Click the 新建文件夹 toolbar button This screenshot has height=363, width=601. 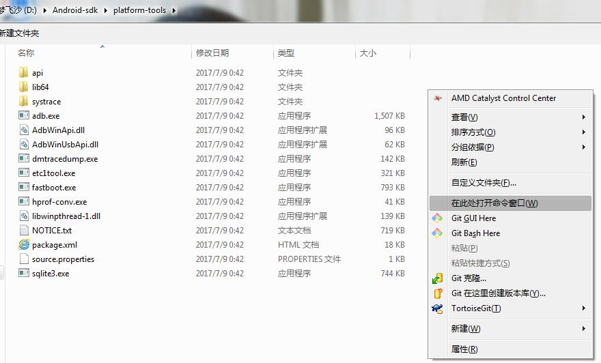pos(19,33)
